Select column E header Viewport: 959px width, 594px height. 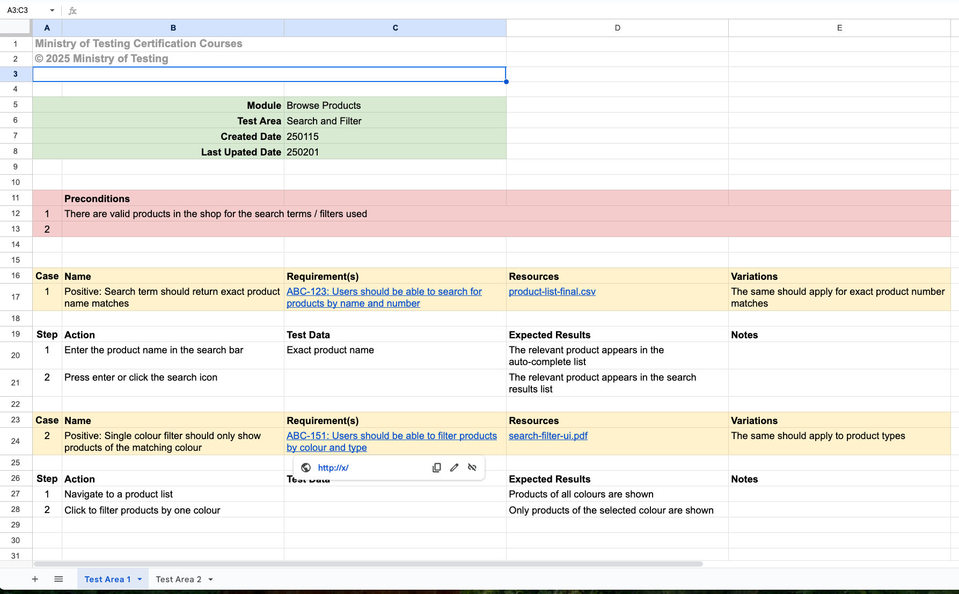(x=839, y=28)
